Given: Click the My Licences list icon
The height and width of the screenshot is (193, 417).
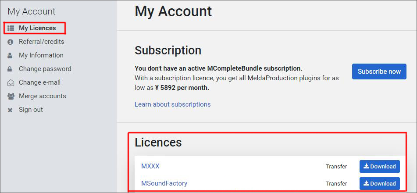Looking at the screenshot, I should (x=11, y=28).
